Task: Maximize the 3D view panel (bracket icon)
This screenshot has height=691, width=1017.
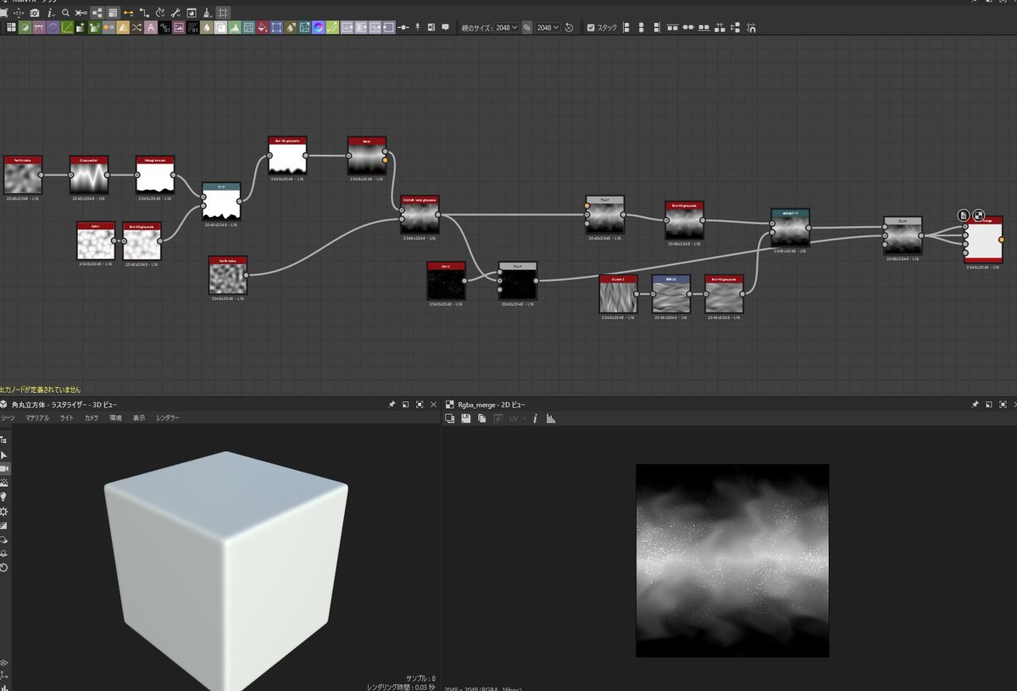Action: coord(420,405)
